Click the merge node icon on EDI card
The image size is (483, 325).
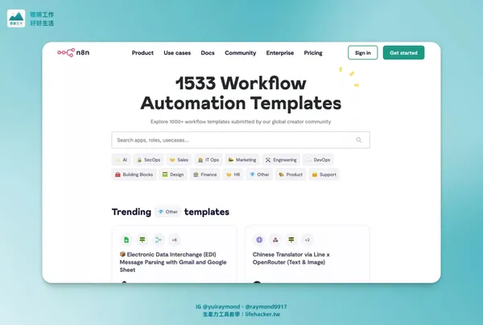(158, 240)
